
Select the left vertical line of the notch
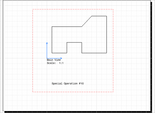point(67,48)
